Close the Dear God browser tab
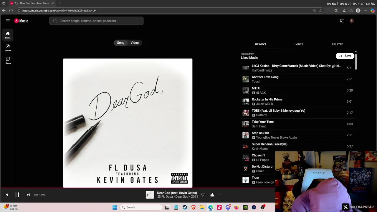This screenshot has width=377, height=212. click(53, 3)
